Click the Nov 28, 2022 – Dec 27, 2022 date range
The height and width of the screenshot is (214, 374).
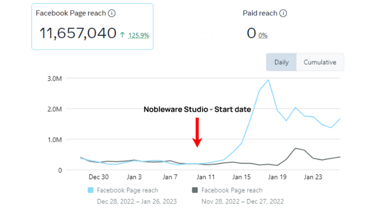pyautogui.click(x=243, y=201)
